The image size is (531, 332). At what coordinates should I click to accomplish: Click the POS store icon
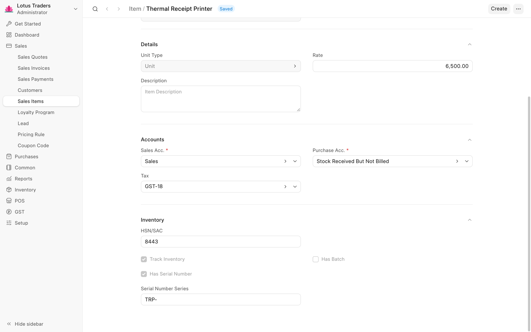9,201
